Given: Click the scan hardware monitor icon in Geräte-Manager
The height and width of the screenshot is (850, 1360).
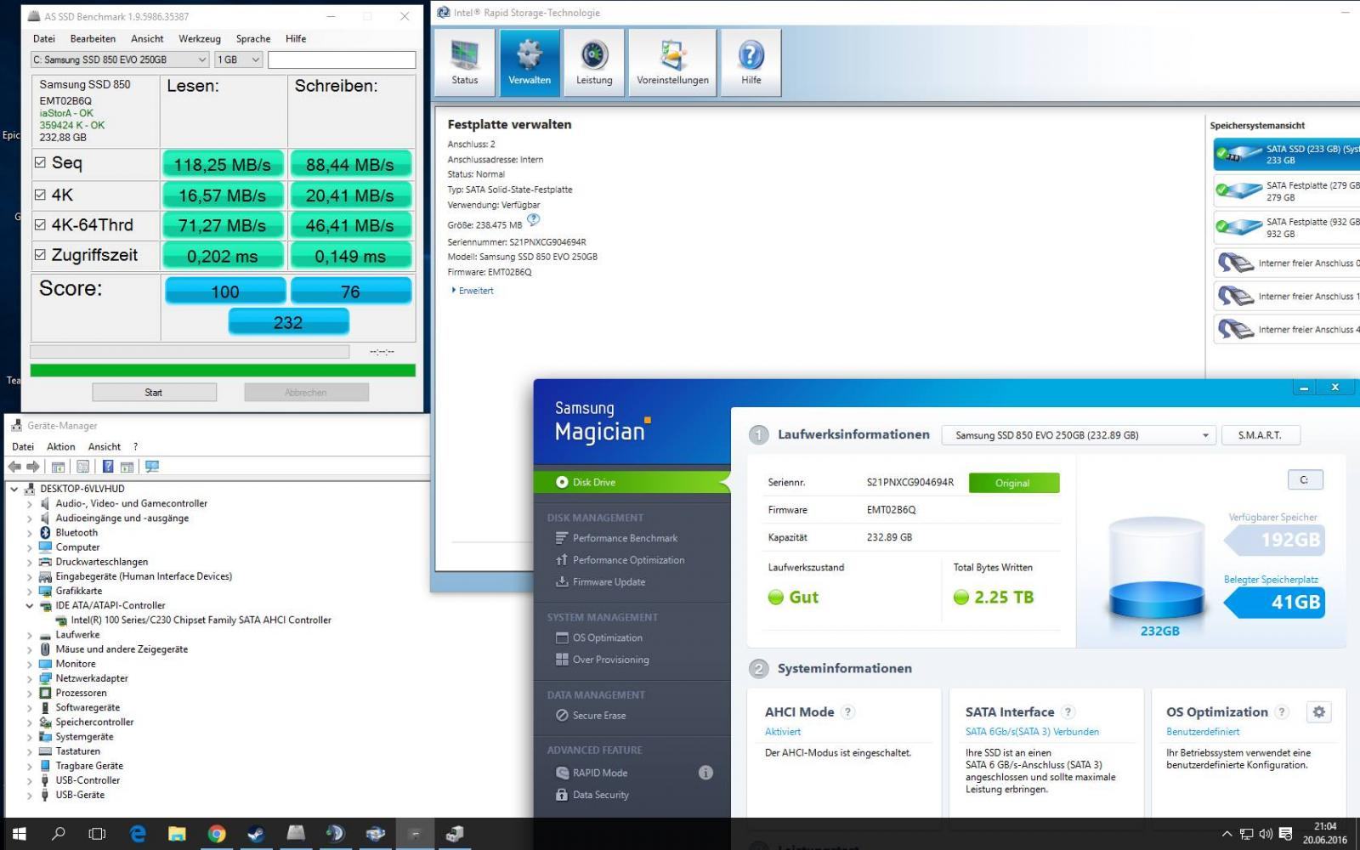Looking at the screenshot, I should click(x=152, y=467).
